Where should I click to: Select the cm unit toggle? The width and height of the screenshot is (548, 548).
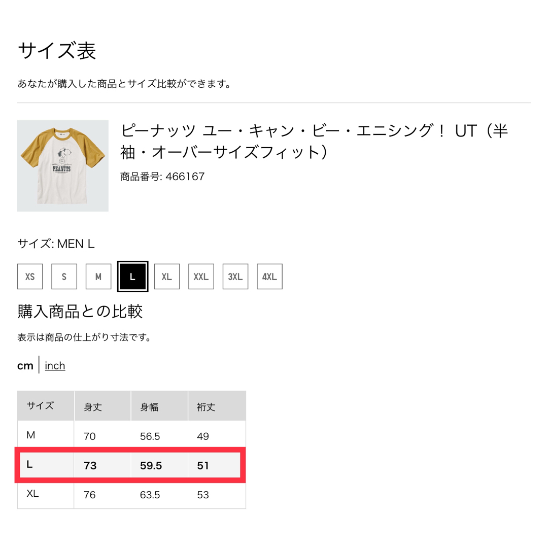pos(25,366)
